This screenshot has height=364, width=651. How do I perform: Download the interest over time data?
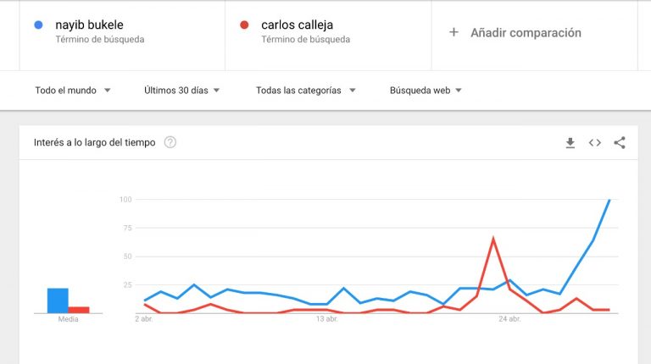coord(570,143)
